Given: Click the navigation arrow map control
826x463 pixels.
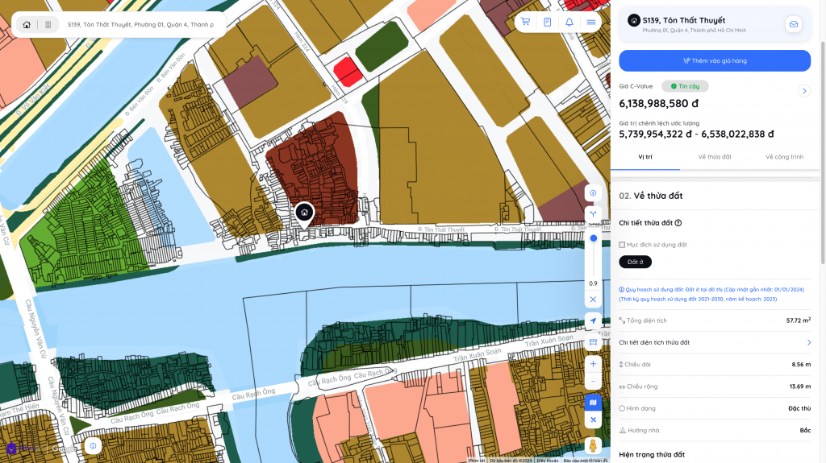Looking at the screenshot, I should [x=593, y=320].
